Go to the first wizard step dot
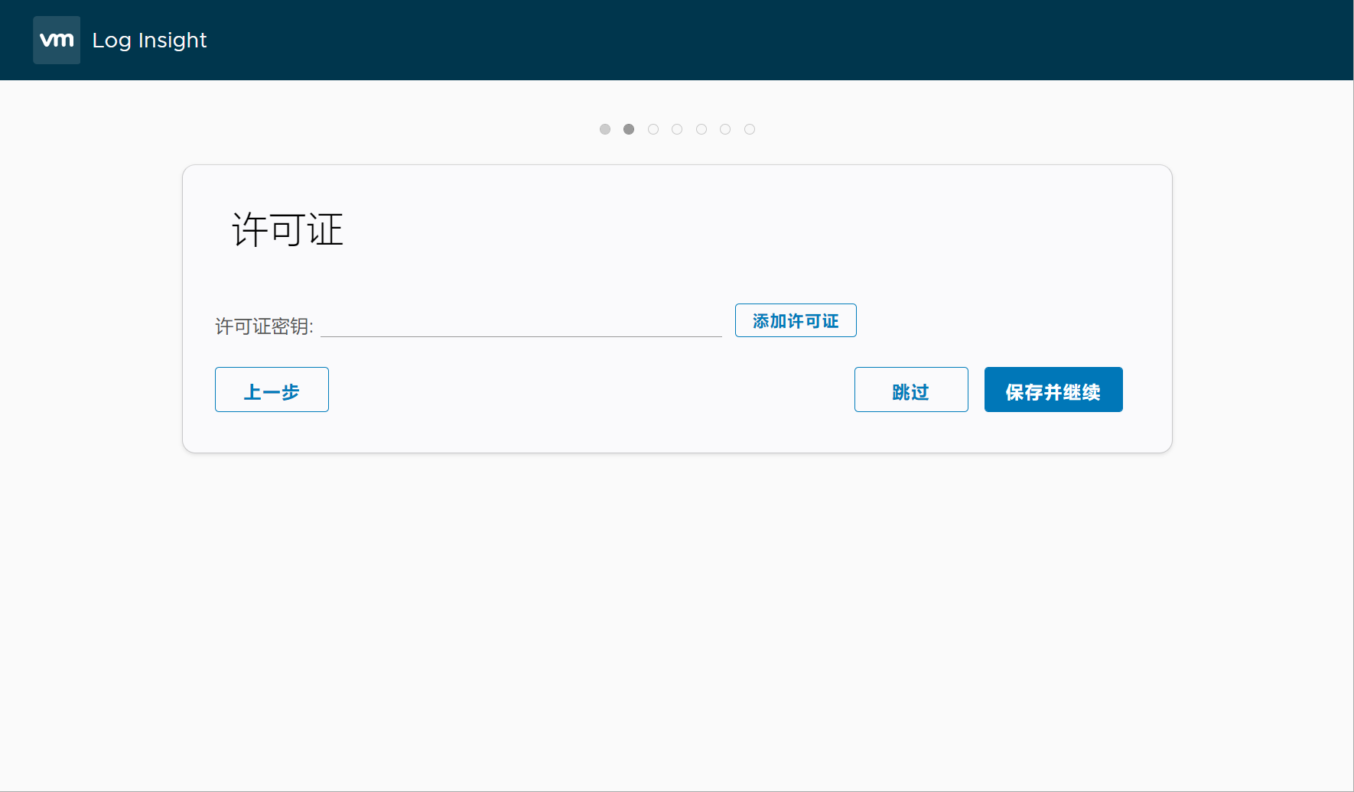 click(605, 129)
